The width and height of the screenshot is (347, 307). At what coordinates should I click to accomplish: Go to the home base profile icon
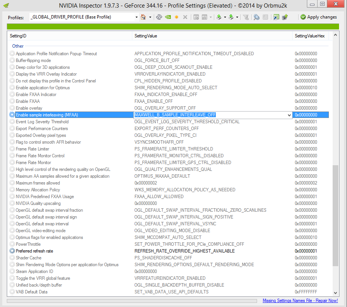143,17
